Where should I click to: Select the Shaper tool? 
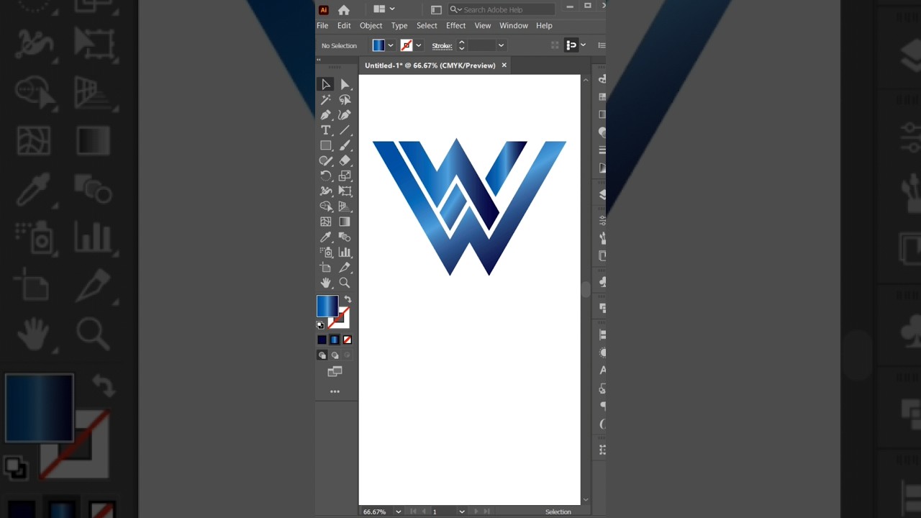pyautogui.click(x=326, y=160)
